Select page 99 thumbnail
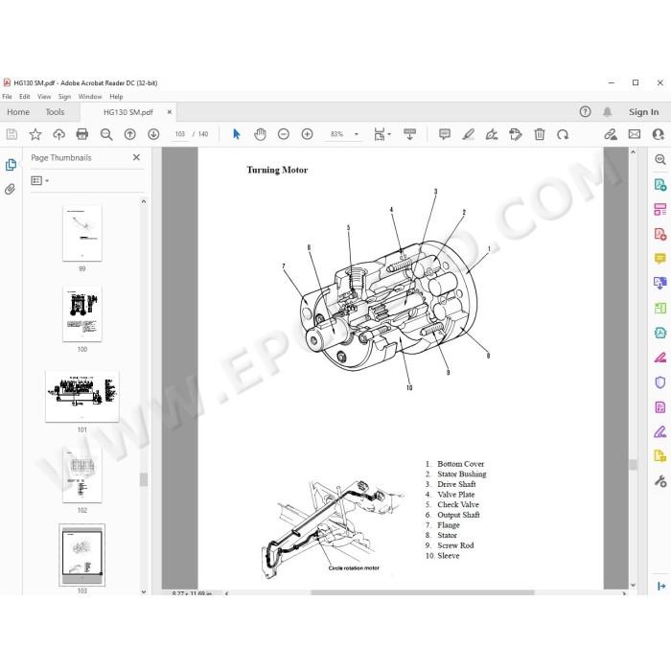 click(x=82, y=233)
